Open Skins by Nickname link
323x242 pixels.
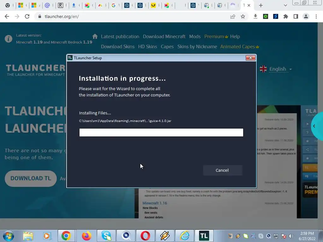[197, 47]
